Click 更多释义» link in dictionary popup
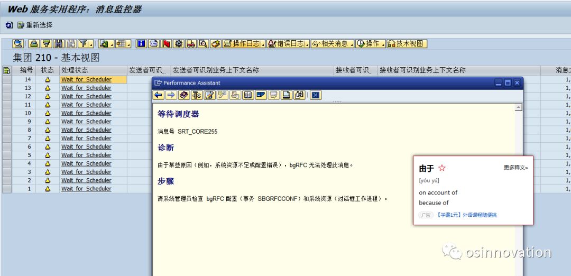This screenshot has width=571, height=276. click(x=515, y=168)
